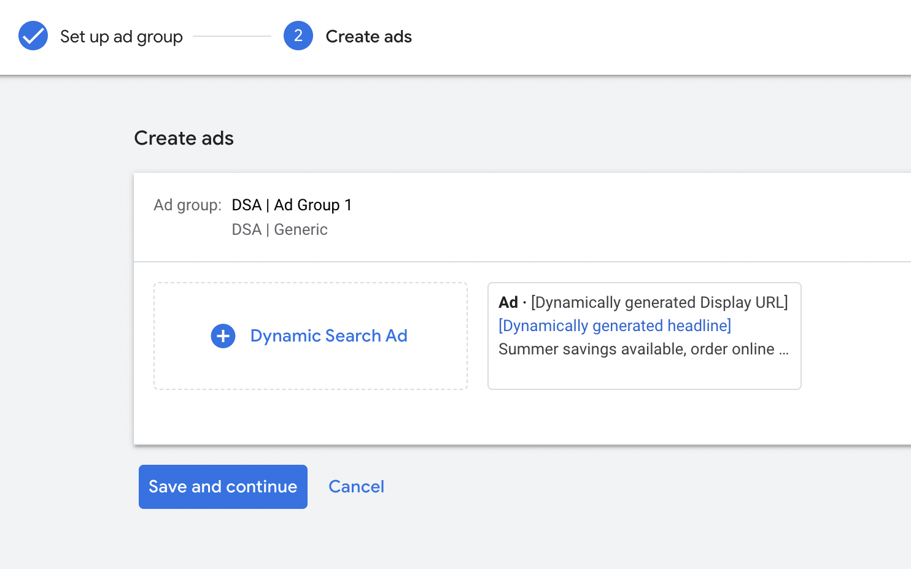This screenshot has height=569, width=911.
Task: Click the bold Ad label in preview
Action: pyautogui.click(x=508, y=302)
